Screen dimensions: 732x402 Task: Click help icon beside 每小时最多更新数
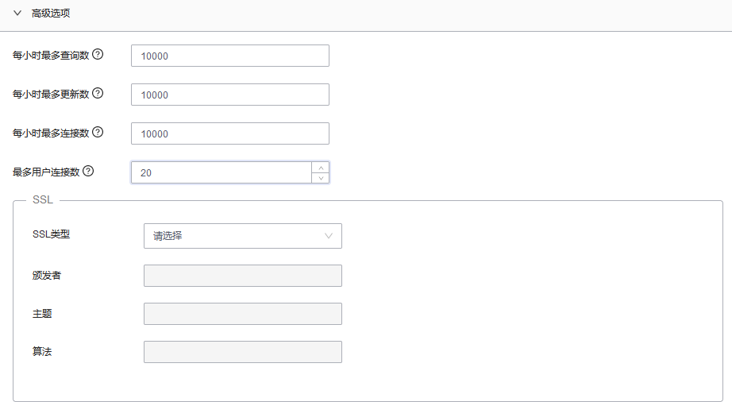(98, 94)
